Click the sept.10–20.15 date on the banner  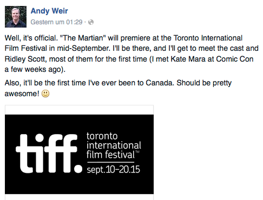pyautogui.click(x=113, y=170)
